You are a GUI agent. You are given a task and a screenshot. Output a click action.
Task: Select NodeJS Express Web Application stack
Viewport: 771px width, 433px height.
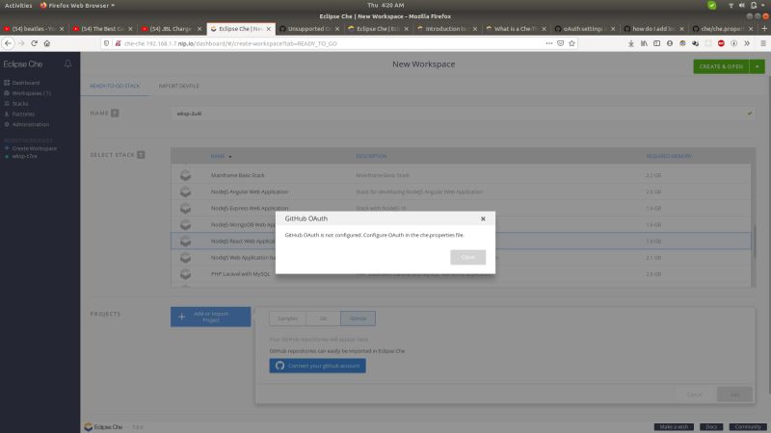coord(461,208)
